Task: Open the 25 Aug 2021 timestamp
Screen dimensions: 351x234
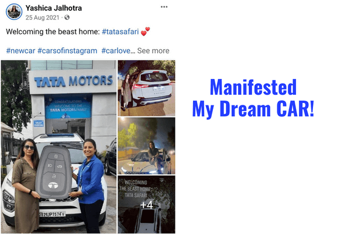Action: [x=42, y=18]
